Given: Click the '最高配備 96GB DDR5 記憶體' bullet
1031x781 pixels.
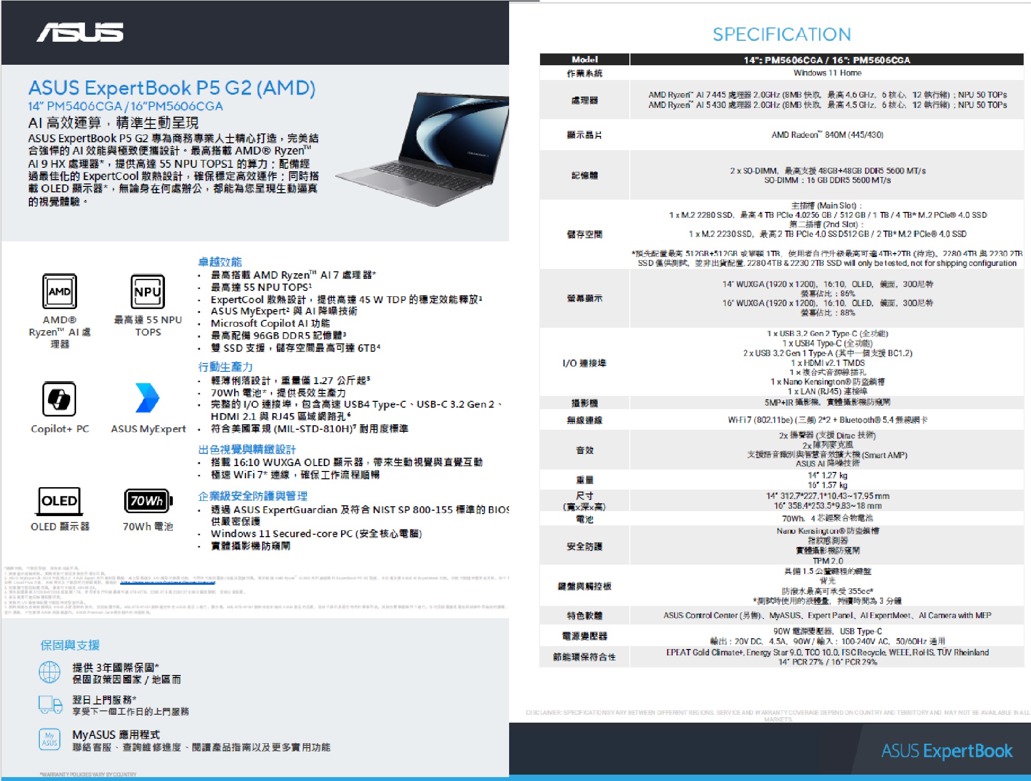Looking at the screenshot, I should 278,336.
